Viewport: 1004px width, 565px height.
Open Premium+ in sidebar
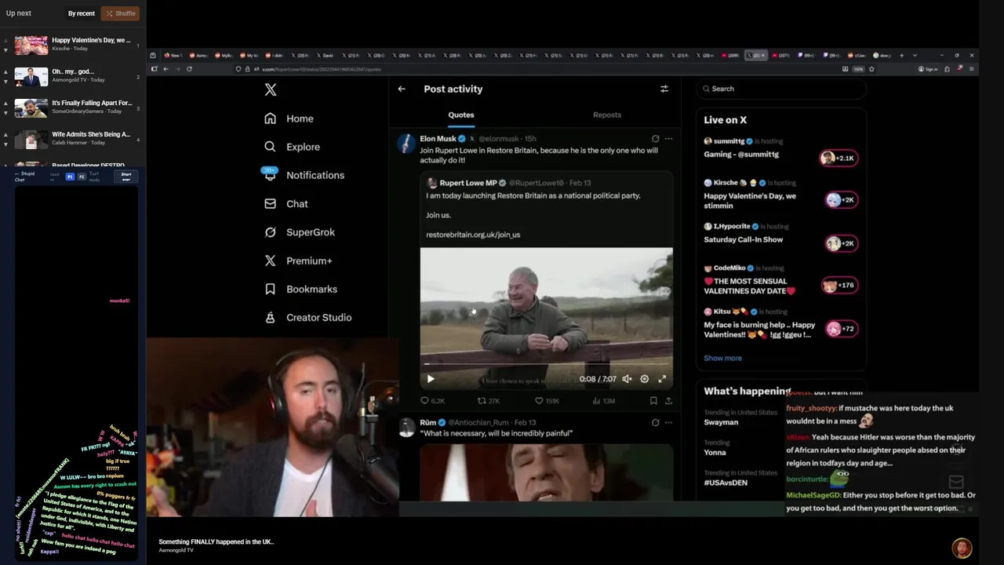click(x=298, y=261)
